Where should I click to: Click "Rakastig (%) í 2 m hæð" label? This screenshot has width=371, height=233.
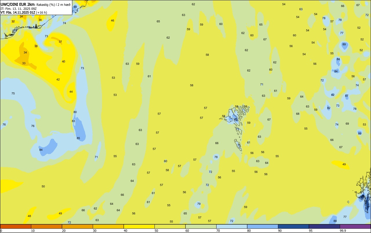point(53,4)
